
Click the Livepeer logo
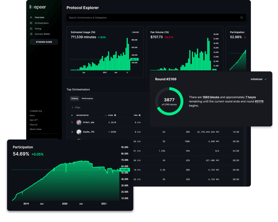38,7
